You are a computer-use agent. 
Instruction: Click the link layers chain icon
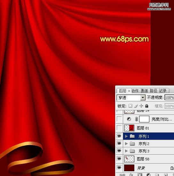(122, 175)
